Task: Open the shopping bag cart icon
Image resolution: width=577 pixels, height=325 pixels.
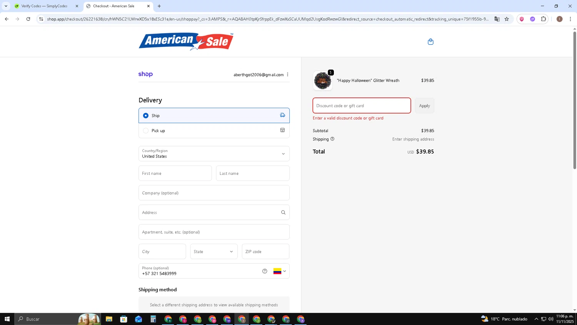Action: pyautogui.click(x=430, y=42)
